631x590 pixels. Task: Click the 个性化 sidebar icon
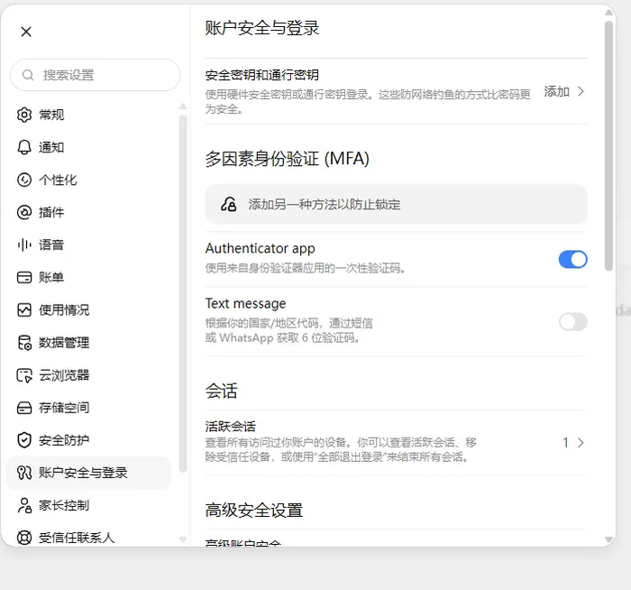click(x=24, y=180)
